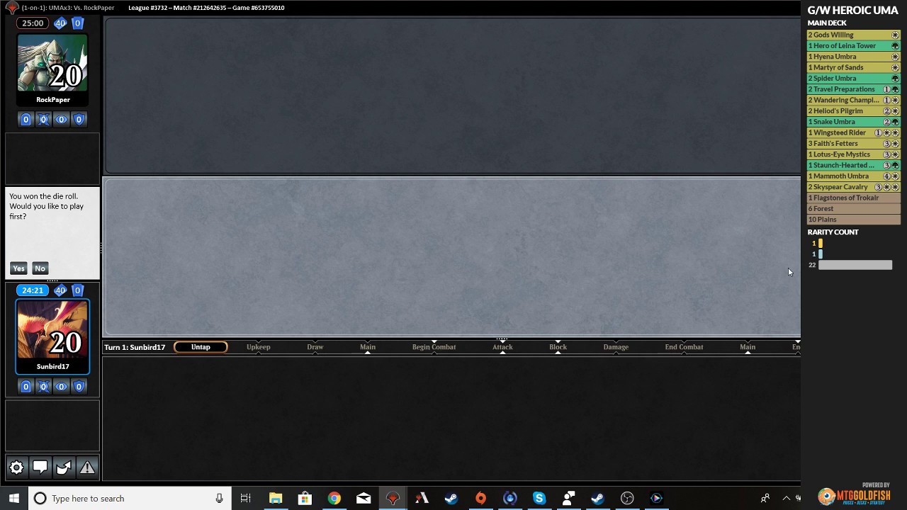
Task: Click 'Flagstones of Trokair' deck entry
Action: pyautogui.click(x=854, y=198)
